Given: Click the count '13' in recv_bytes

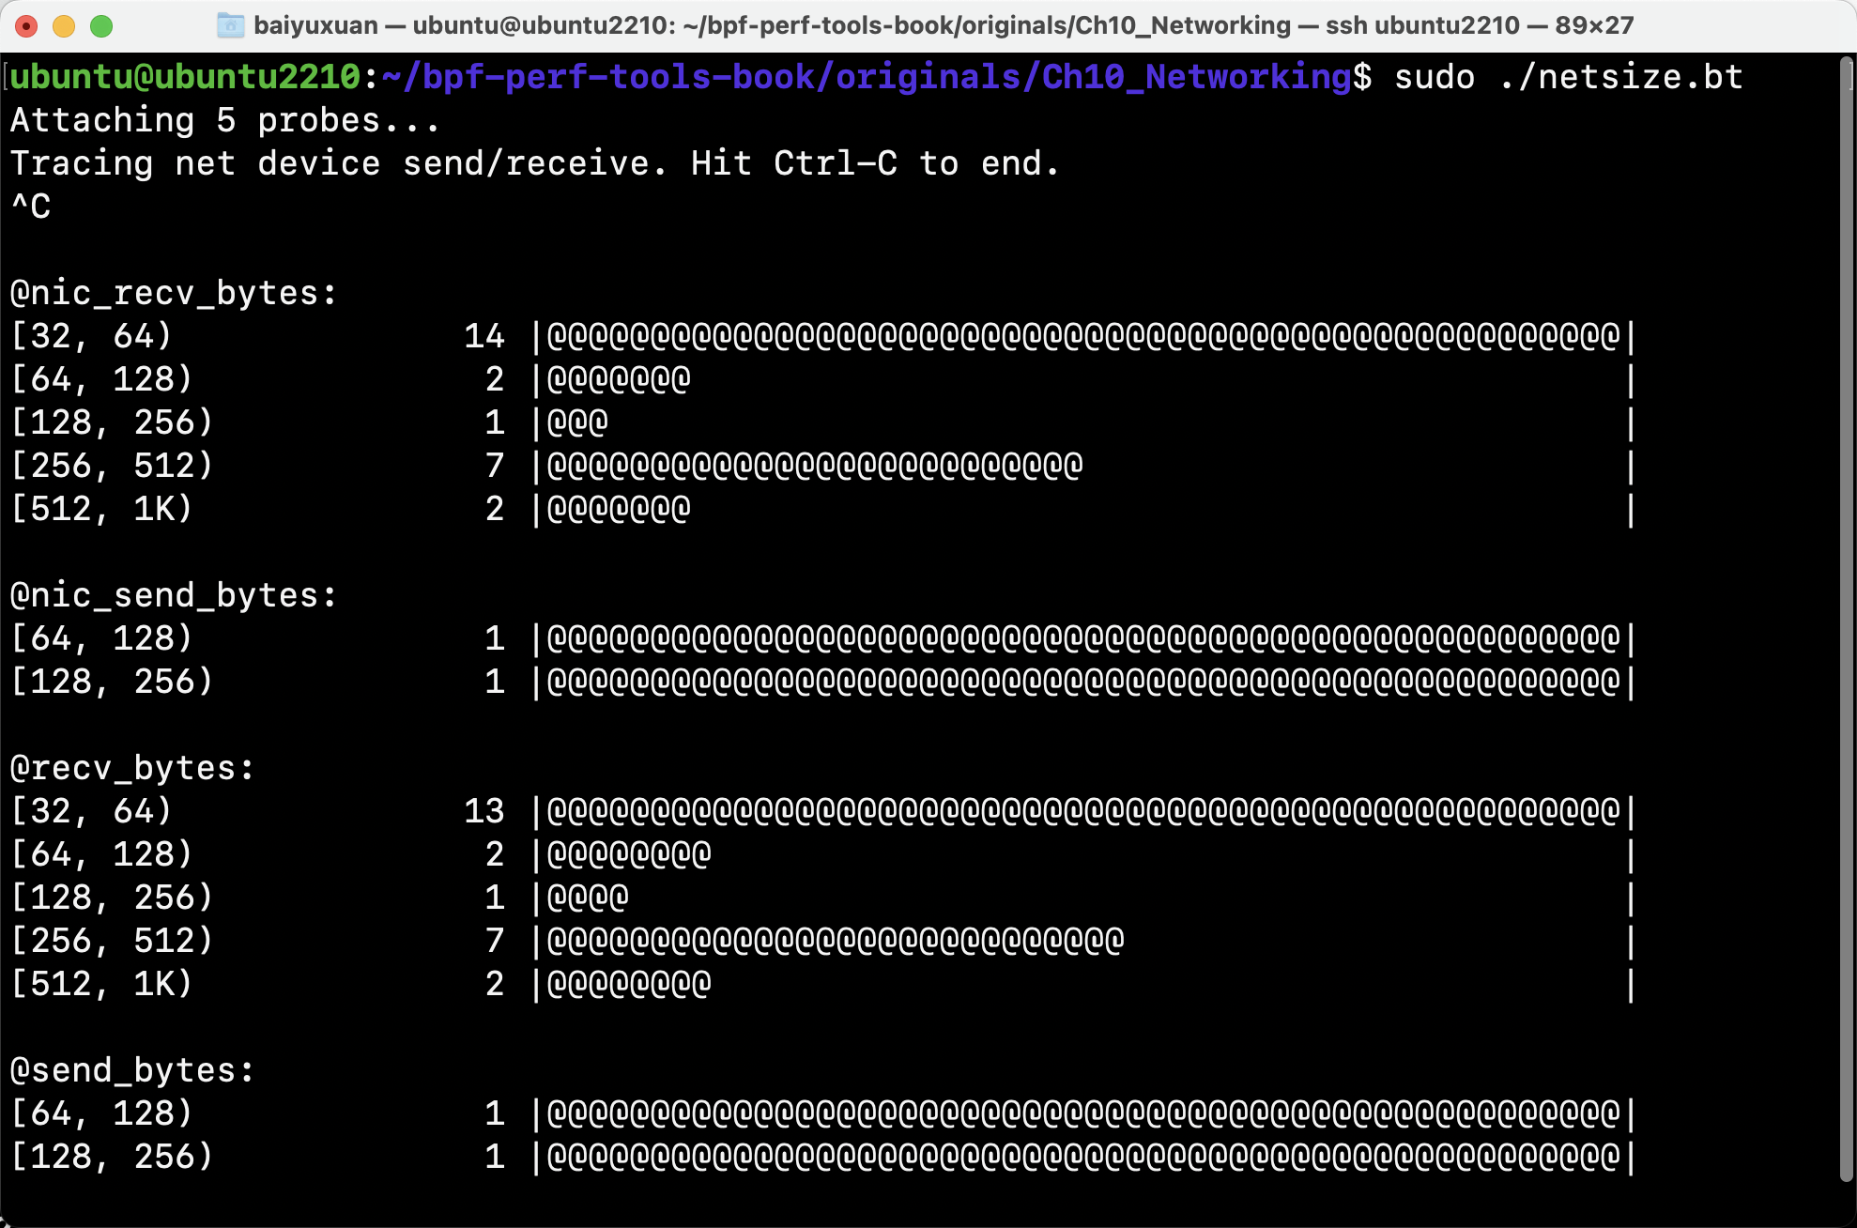Looking at the screenshot, I should (x=484, y=811).
